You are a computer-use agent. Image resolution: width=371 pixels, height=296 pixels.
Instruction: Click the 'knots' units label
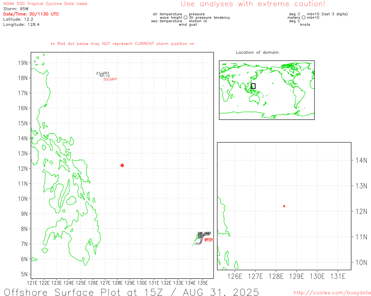pos(305,25)
